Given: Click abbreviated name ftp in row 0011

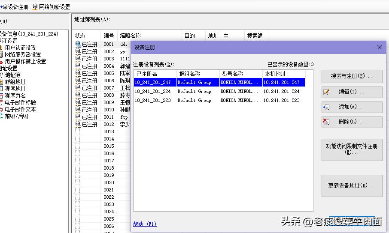Looking at the screenshot, I should point(124,117).
